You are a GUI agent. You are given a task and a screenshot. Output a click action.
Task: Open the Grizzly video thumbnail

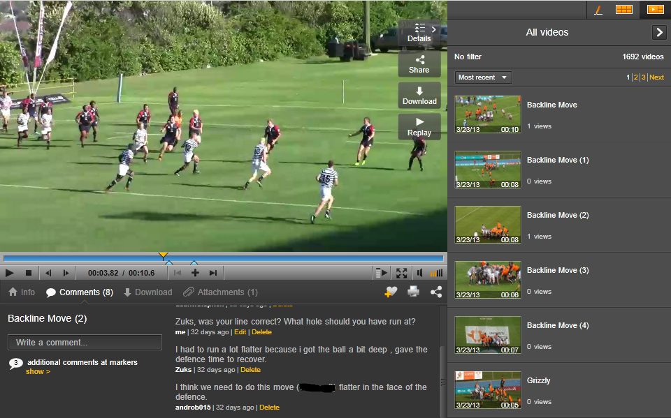[487, 390]
